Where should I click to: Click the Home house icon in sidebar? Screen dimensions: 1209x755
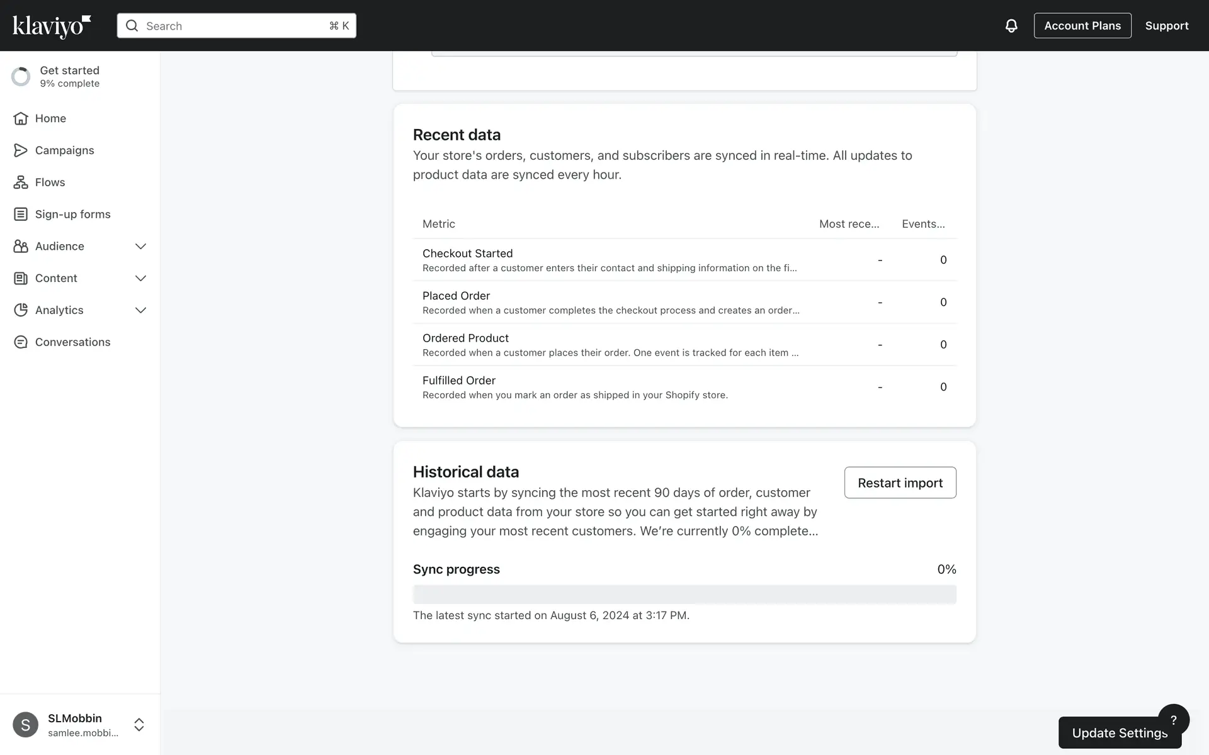(x=21, y=118)
